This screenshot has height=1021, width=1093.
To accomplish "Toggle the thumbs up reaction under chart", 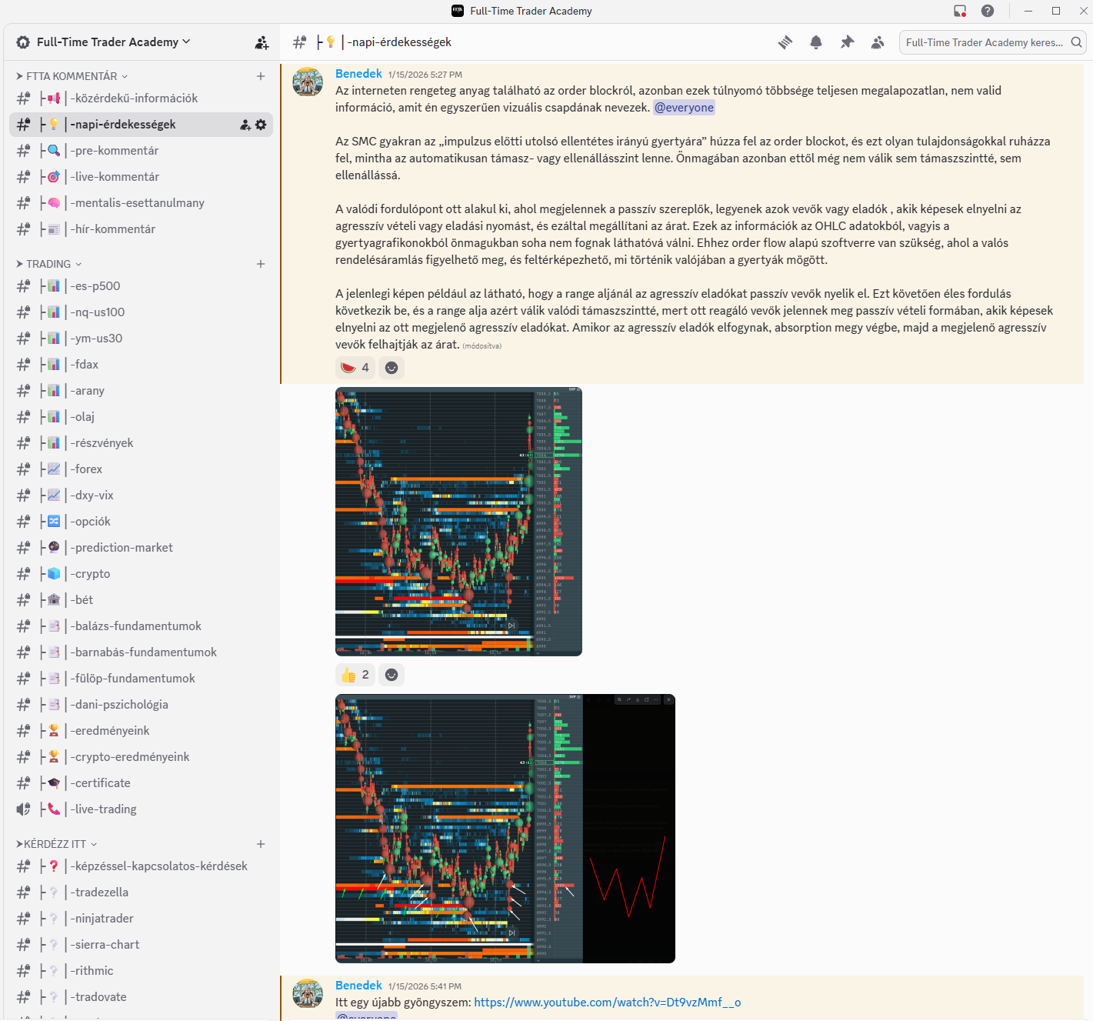I will click(x=355, y=675).
